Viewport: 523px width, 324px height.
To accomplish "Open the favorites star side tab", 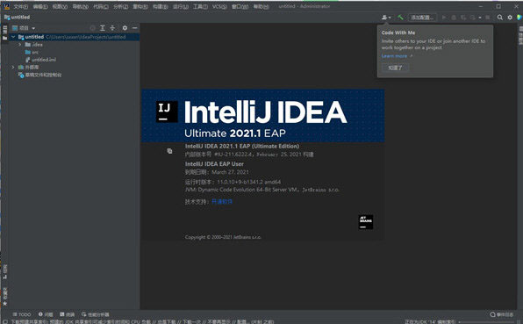I will tap(4, 297).
